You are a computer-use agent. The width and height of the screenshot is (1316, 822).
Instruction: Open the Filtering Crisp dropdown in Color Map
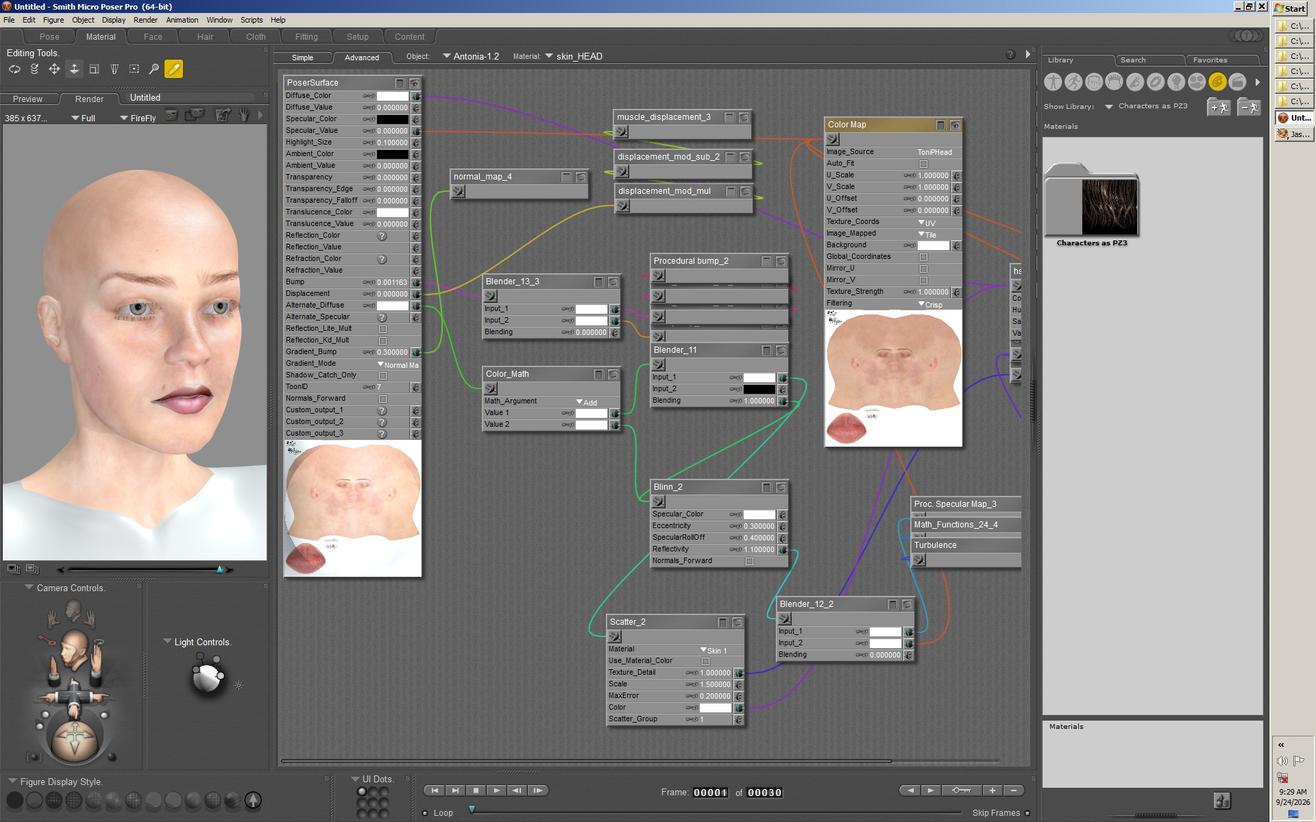coord(931,304)
